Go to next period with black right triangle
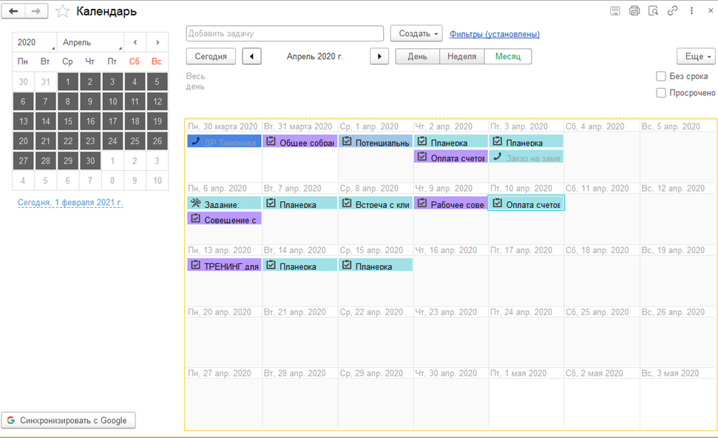 (379, 57)
